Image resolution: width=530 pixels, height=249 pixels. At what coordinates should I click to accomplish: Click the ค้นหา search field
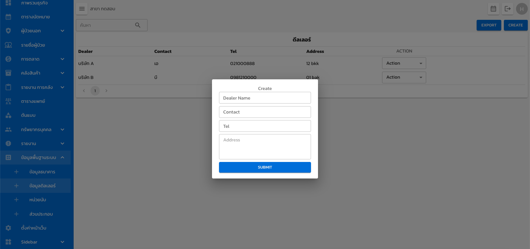112,25
